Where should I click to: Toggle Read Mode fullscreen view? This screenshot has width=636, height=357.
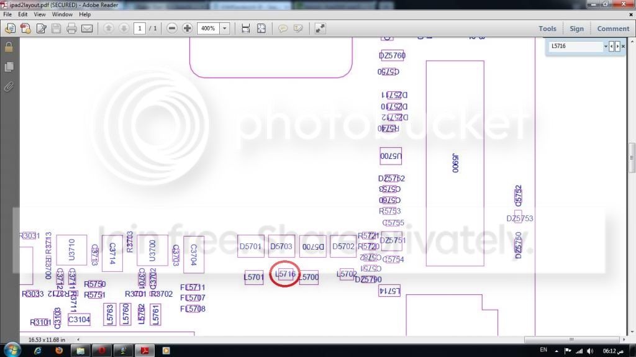320,29
